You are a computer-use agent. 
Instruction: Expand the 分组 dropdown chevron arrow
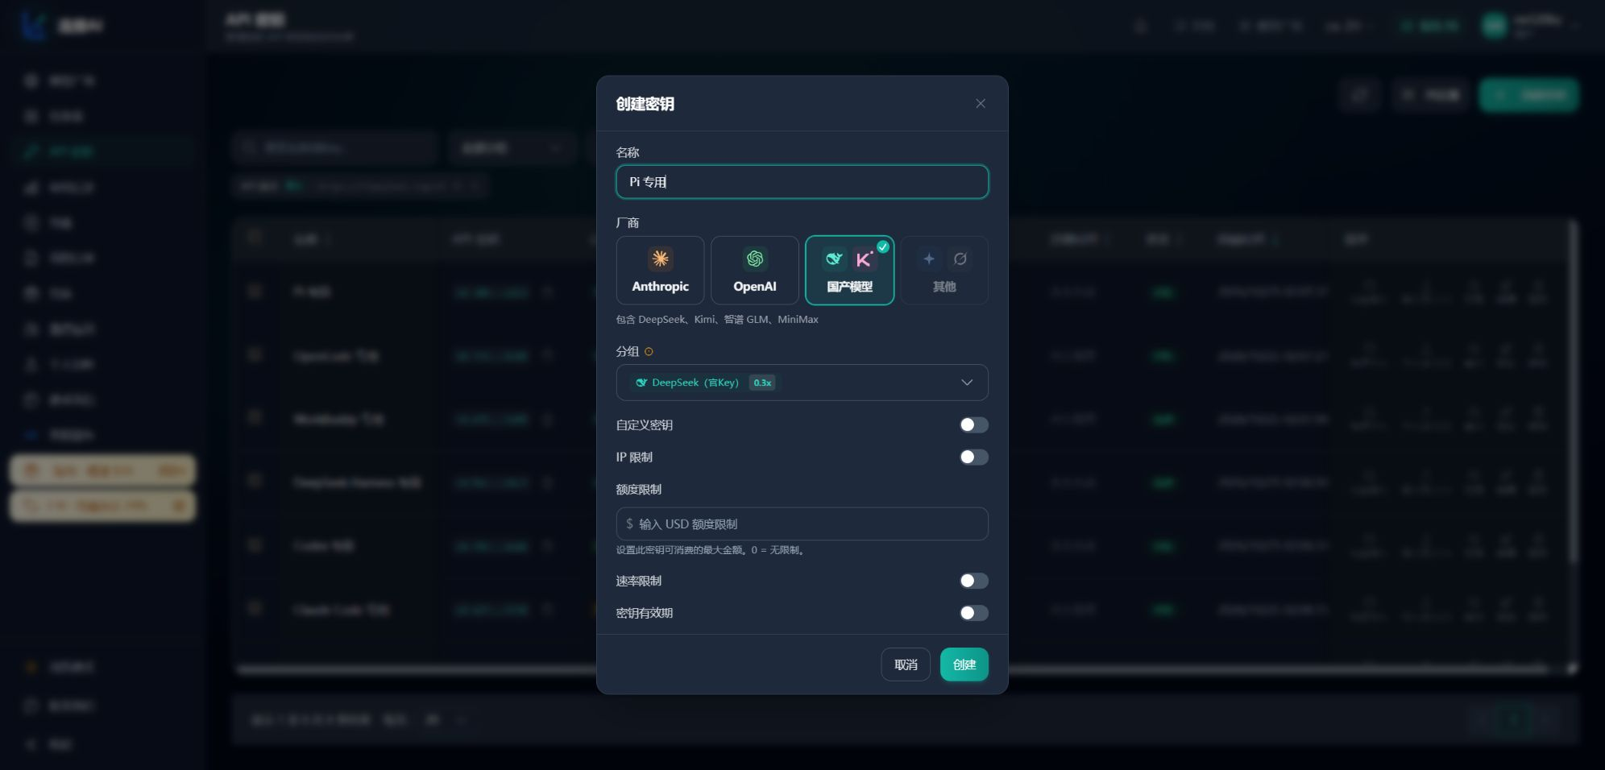[x=967, y=383]
